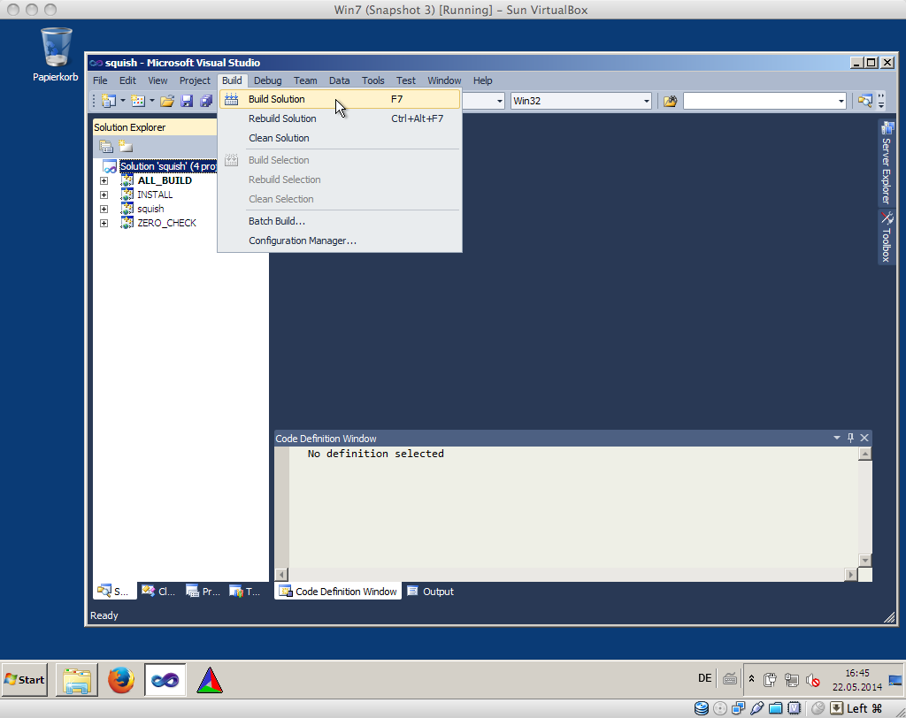This screenshot has width=906, height=718.
Task: Open the Find combo box dropdown arrow
Action: click(x=841, y=101)
